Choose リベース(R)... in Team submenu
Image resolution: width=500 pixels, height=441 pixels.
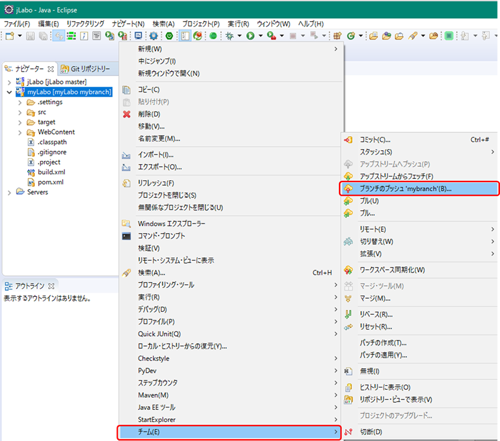(x=419, y=315)
